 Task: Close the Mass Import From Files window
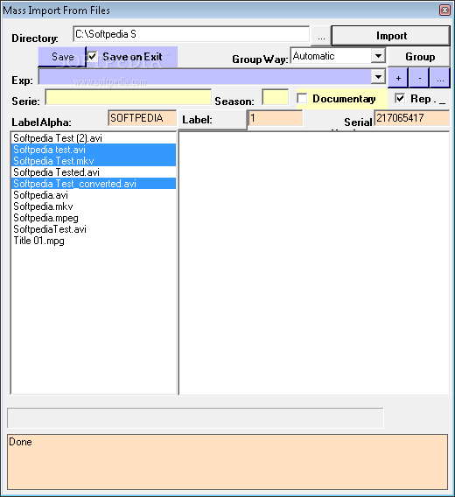click(444, 10)
